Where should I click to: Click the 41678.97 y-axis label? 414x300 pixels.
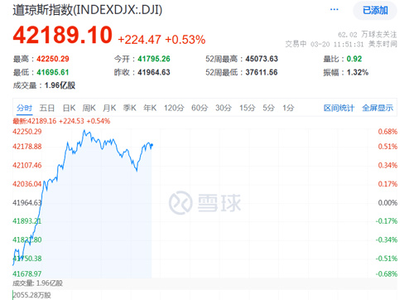click(x=27, y=273)
